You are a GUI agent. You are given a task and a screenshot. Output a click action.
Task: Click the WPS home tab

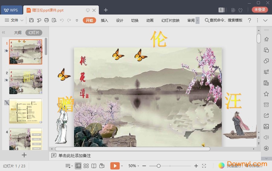point(11,10)
